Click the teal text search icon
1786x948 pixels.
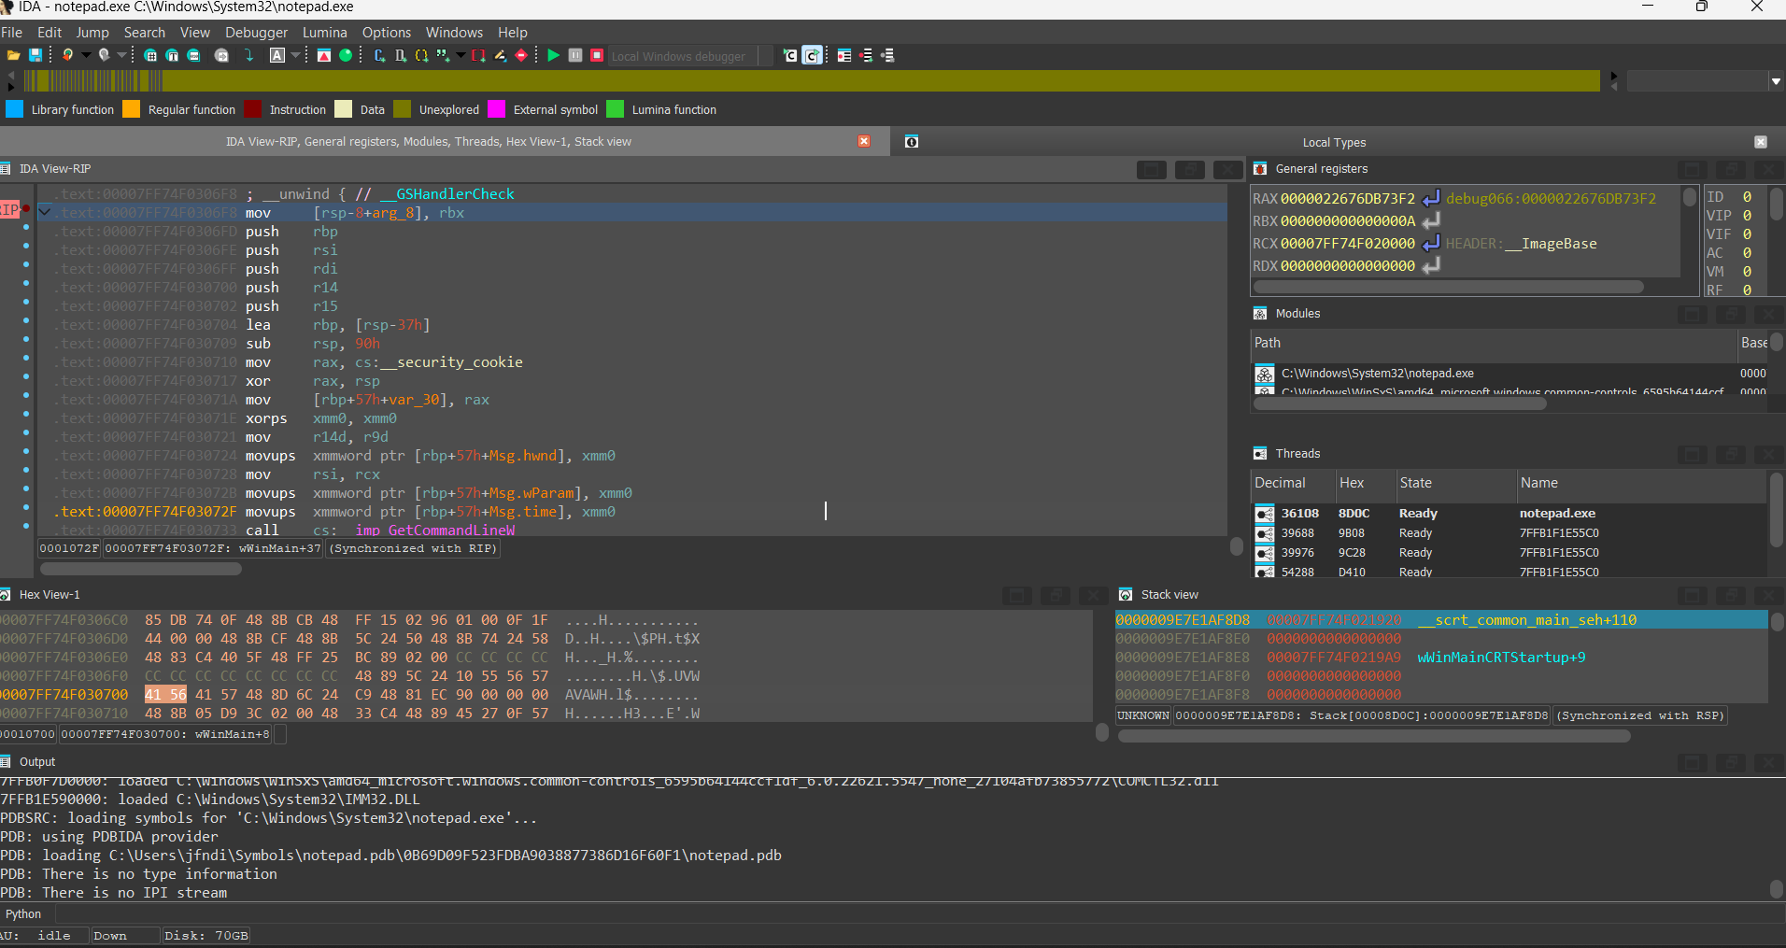[x=172, y=55]
